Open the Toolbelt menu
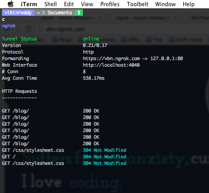Image resolution: width=209 pixels, height=193 pixels. pos(137,4)
